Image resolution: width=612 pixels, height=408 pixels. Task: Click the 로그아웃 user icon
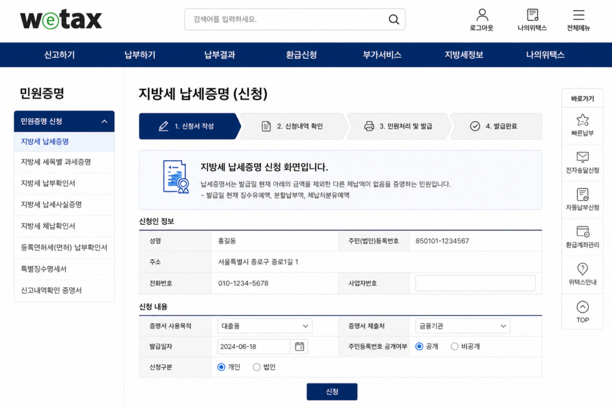coord(482,15)
